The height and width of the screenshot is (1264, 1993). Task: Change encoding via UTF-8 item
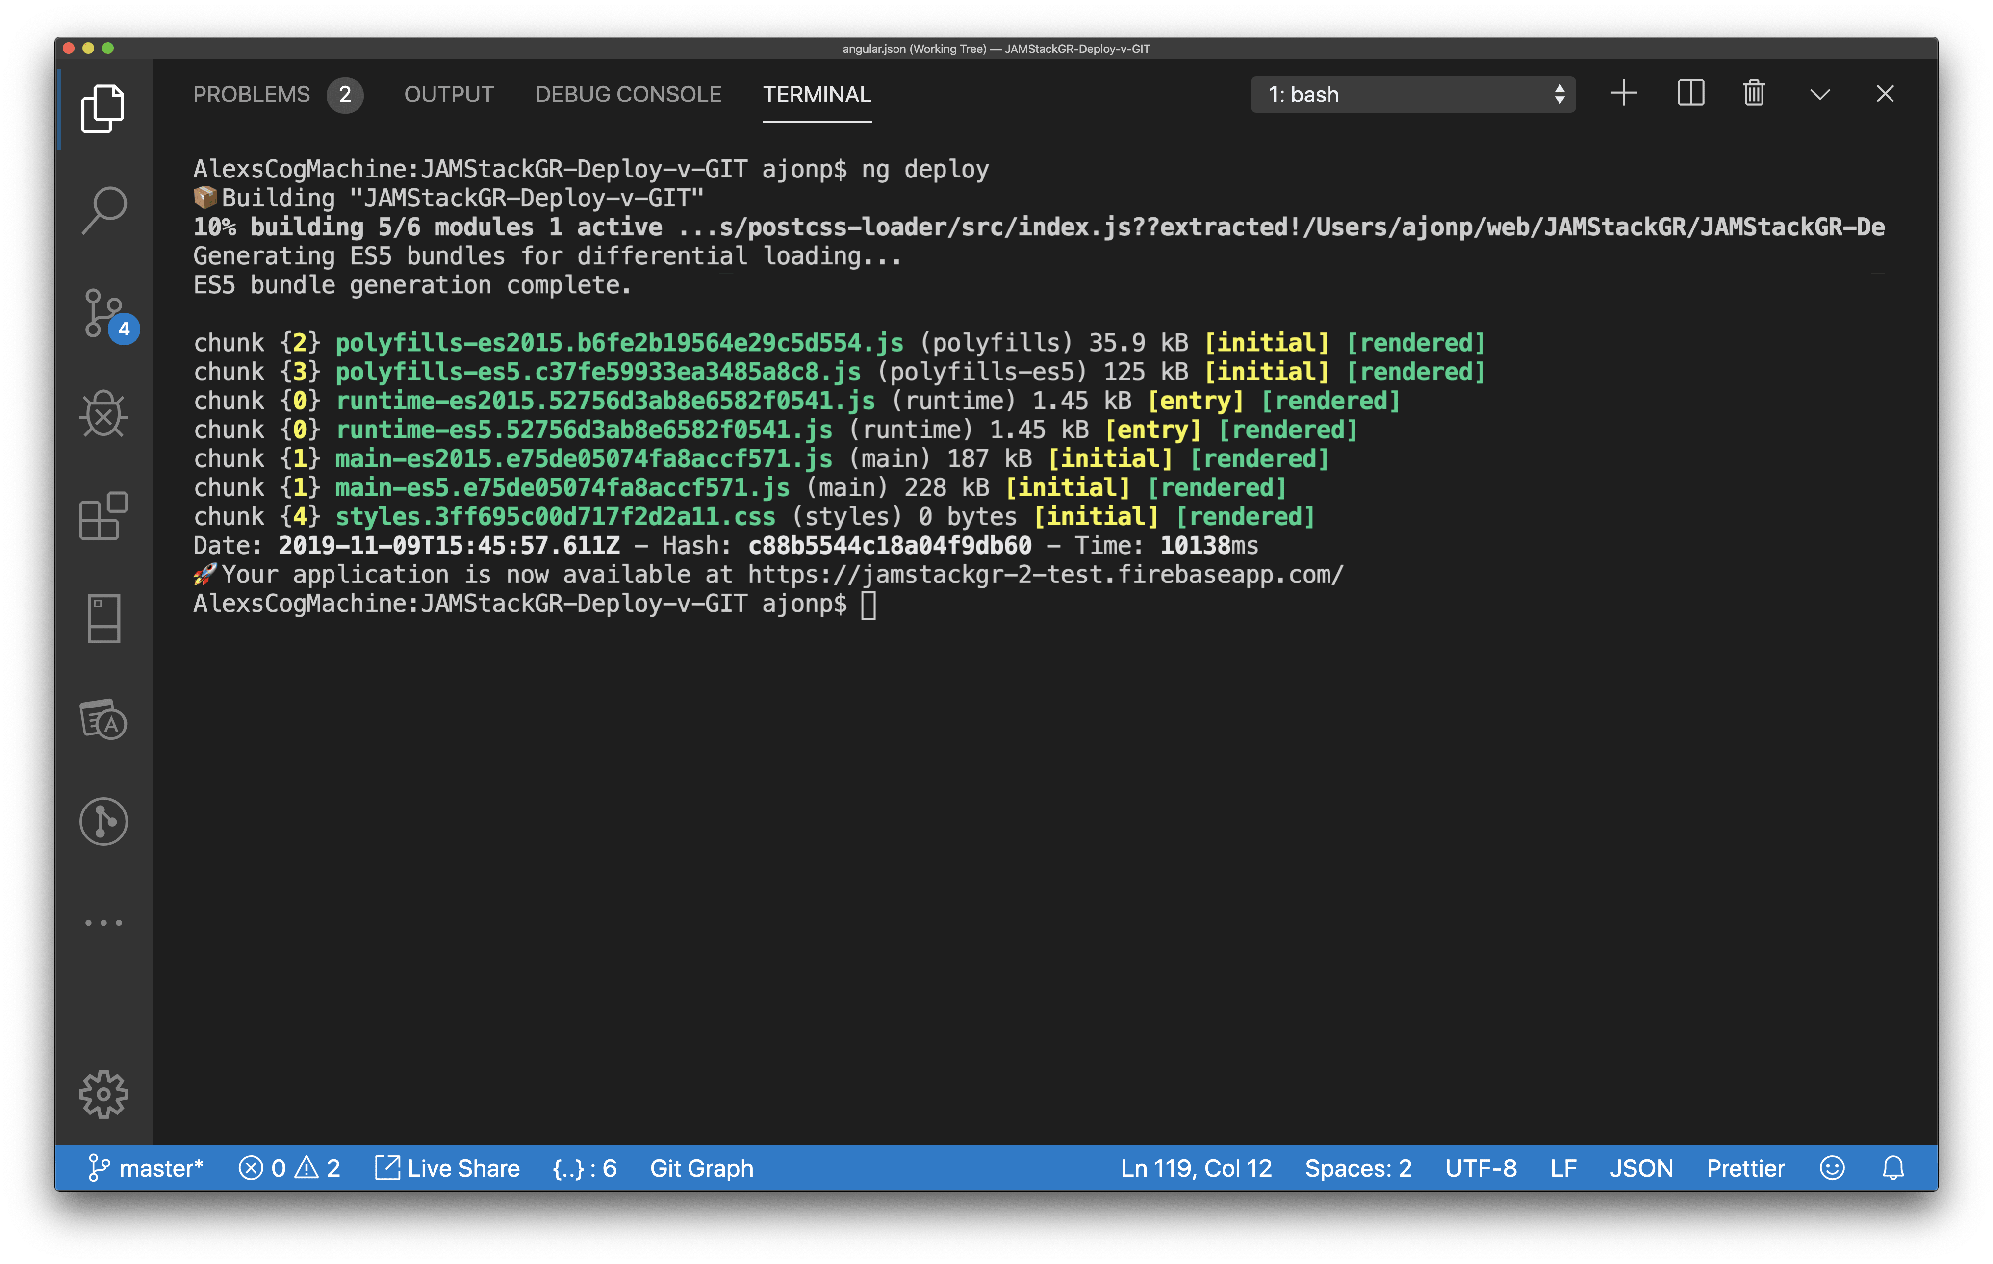pos(1481,1168)
